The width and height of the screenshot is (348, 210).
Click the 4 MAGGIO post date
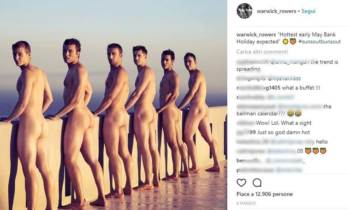pyautogui.click(x=246, y=203)
